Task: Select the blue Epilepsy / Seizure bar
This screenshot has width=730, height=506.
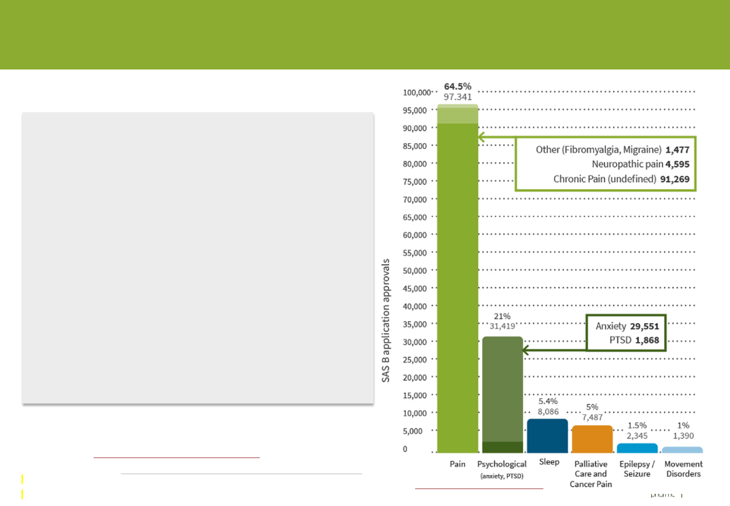Action: 638,448
